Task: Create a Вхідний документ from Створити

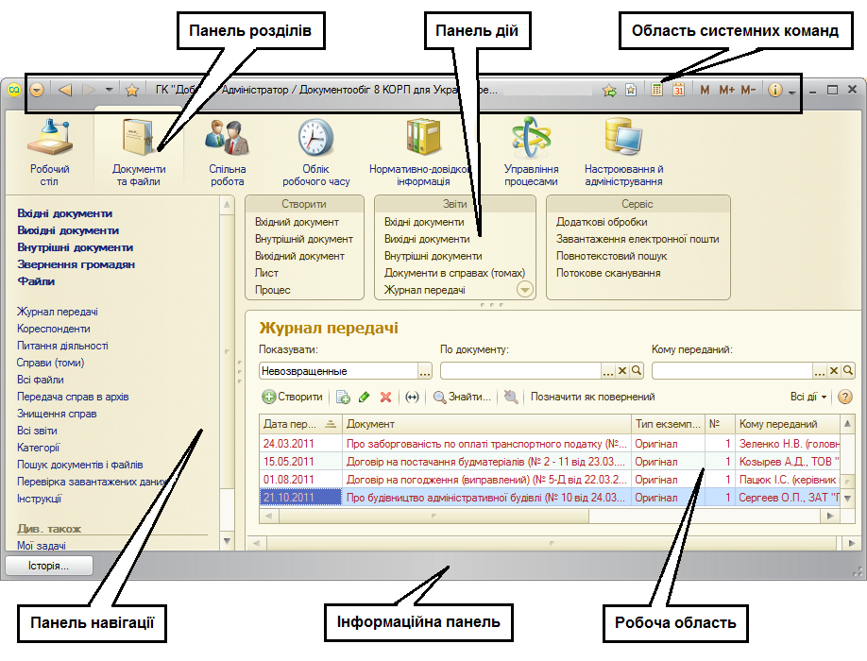Action: coord(297,222)
